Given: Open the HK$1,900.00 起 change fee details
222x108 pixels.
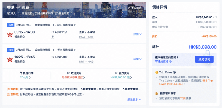Looking at the screenshot, I should click(121, 77).
